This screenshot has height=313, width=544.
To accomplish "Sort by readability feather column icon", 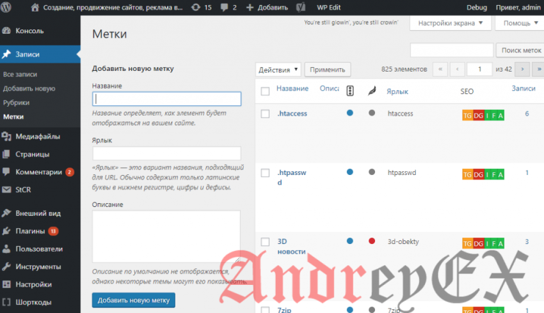I will pos(372,91).
